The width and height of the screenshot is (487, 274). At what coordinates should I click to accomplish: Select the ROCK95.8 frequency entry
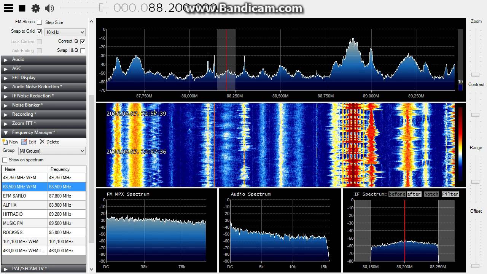click(x=44, y=232)
